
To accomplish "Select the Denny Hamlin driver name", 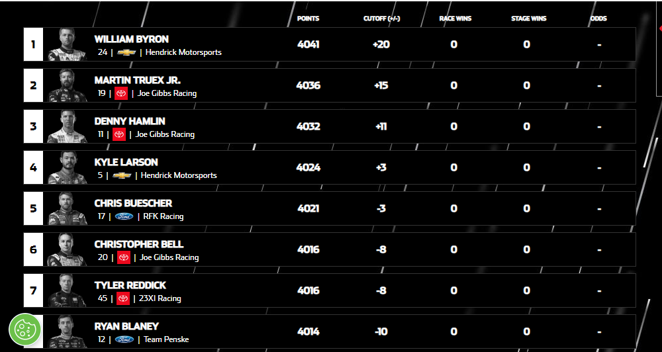I will pyautogui.click(x=130, y=122).
